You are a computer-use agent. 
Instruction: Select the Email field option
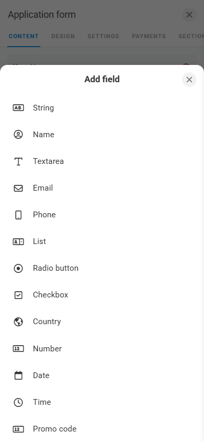(102, 188)
